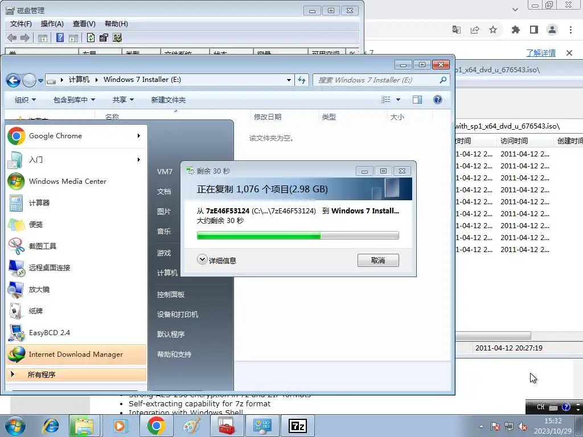The image size is (583, 437).
Task: Expand the Explorer address bar dropdown
Action: point(289,80)
